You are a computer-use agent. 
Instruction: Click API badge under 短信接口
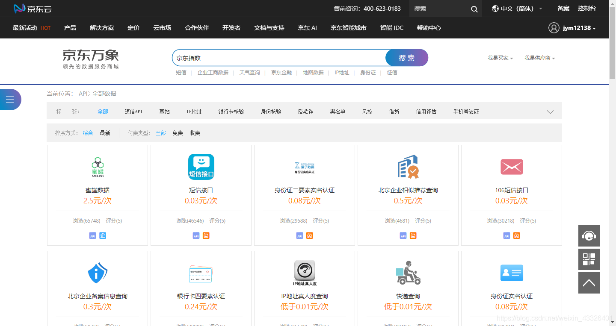(x=196, y=235)
